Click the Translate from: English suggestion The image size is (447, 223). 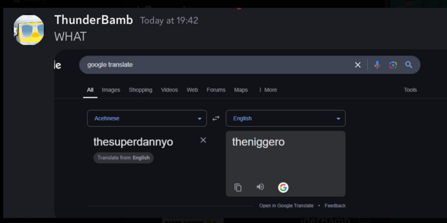124,158
